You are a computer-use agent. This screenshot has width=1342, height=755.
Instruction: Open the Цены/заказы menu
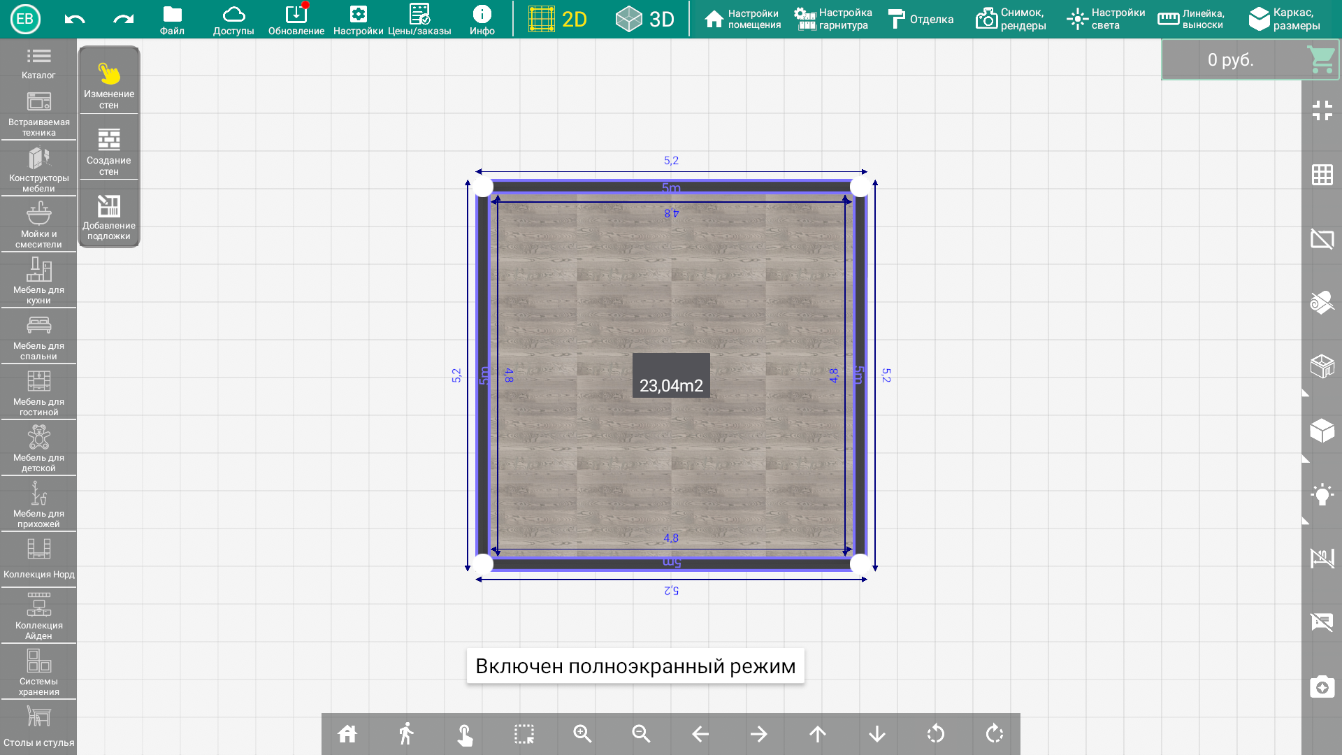419,20
